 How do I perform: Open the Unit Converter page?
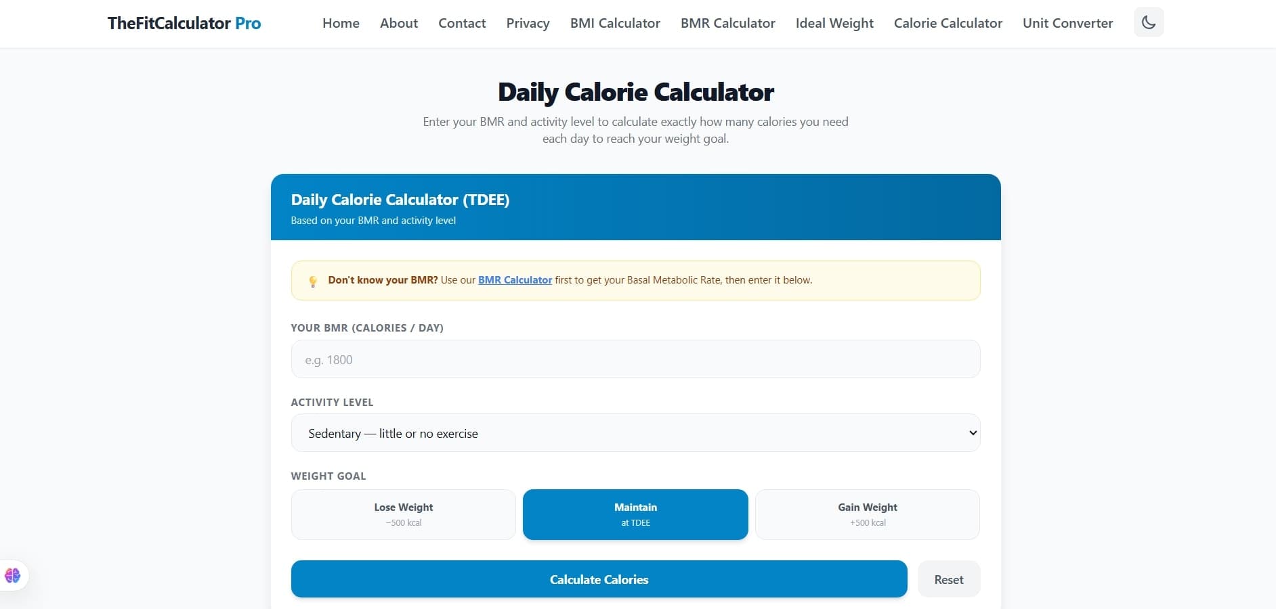click(1067, 23)
